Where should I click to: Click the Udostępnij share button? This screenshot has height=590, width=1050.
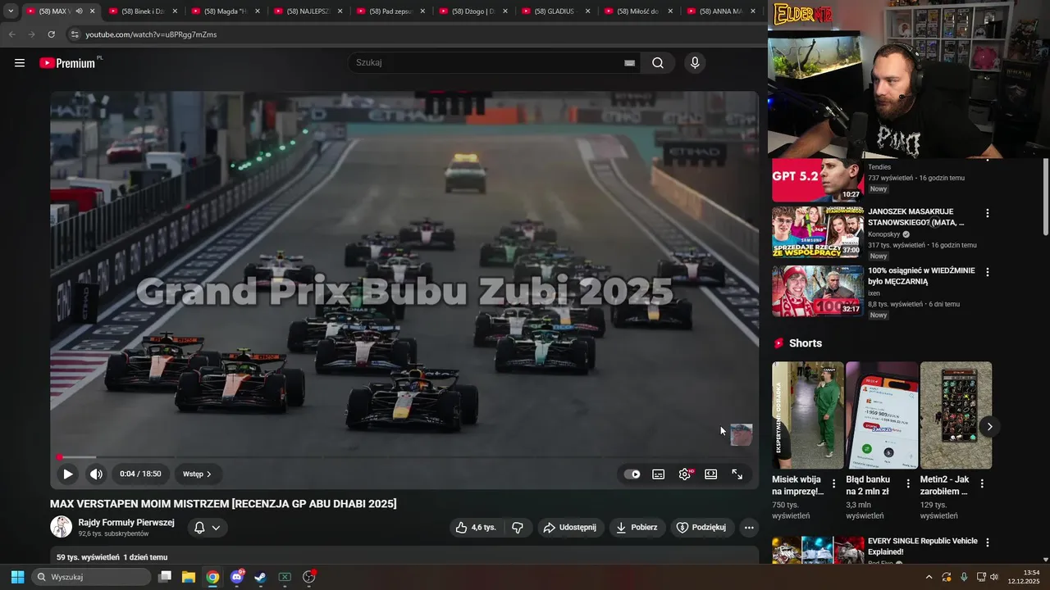(571, 527)
